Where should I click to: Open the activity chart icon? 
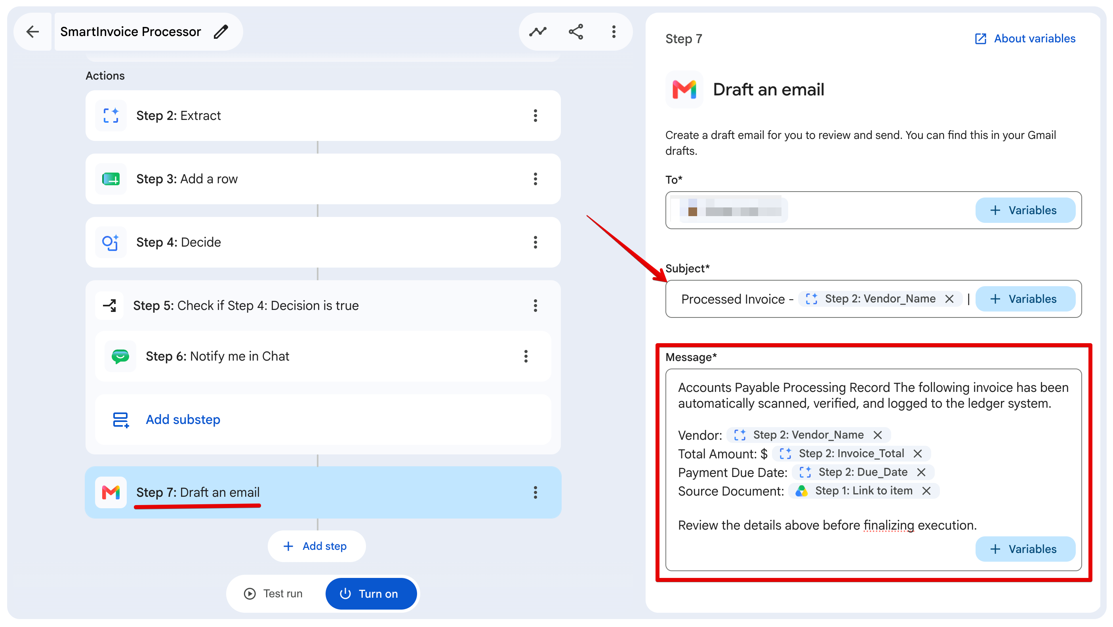click(538, 32)
